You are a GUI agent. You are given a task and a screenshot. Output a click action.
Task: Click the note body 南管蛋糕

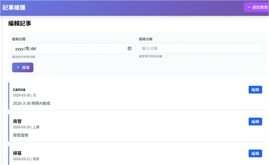pos(21,135)
